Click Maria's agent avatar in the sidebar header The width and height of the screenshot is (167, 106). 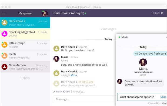point(45,13)
